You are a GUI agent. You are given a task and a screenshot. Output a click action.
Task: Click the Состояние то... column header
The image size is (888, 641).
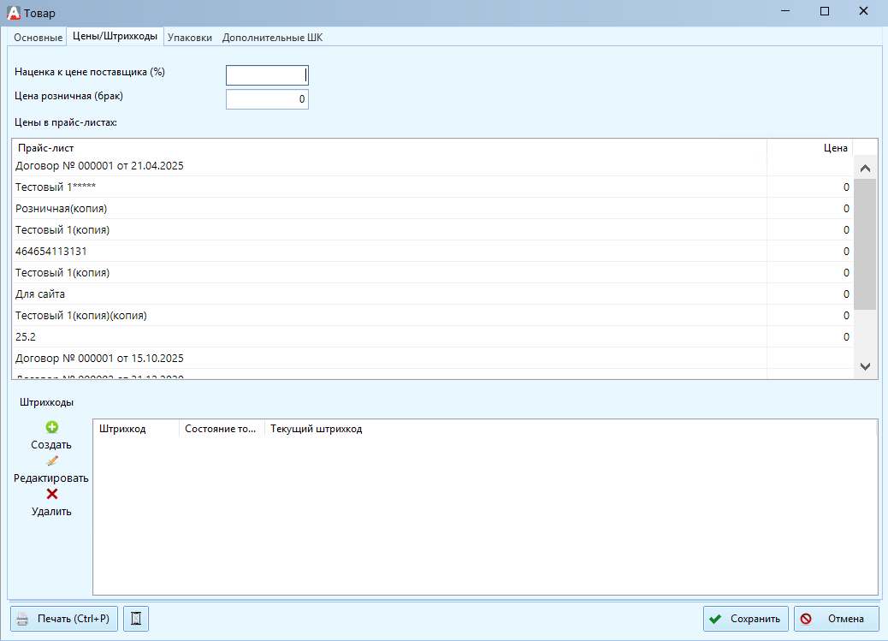tap(222, 429)
